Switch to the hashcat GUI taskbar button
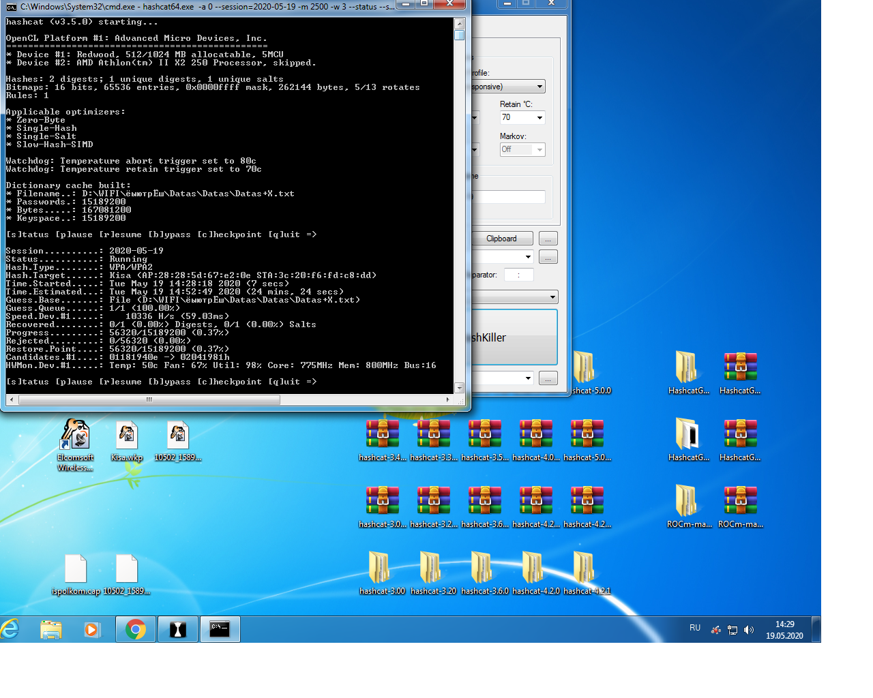Viewport: 873px width, 698px height. tap(177, 629)
